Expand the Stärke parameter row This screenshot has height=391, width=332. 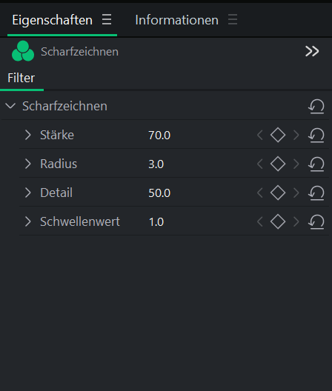pyautogui.click(x=28, y=135)
